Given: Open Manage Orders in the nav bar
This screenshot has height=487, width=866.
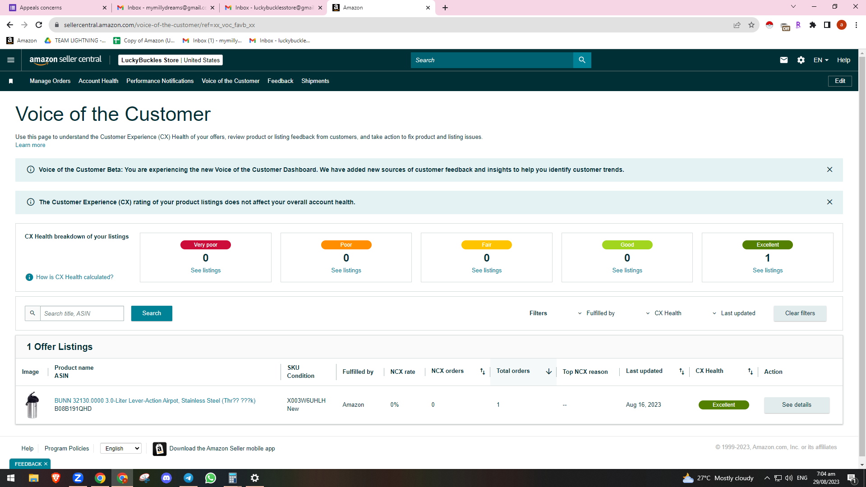Looking at the screenshot, I should tap(50, 81).
